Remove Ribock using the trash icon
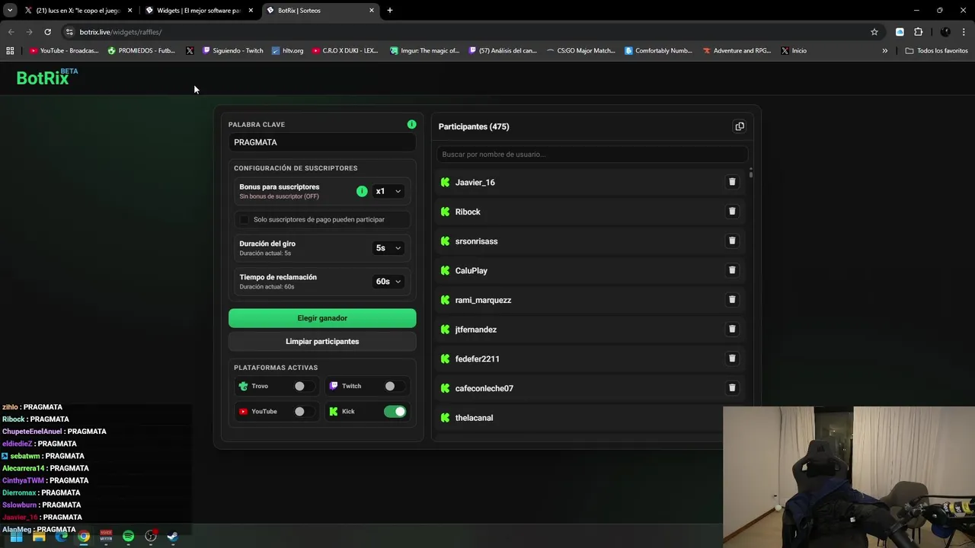The height and width of the screenshot is (548, 975). [x=732, y=212]
